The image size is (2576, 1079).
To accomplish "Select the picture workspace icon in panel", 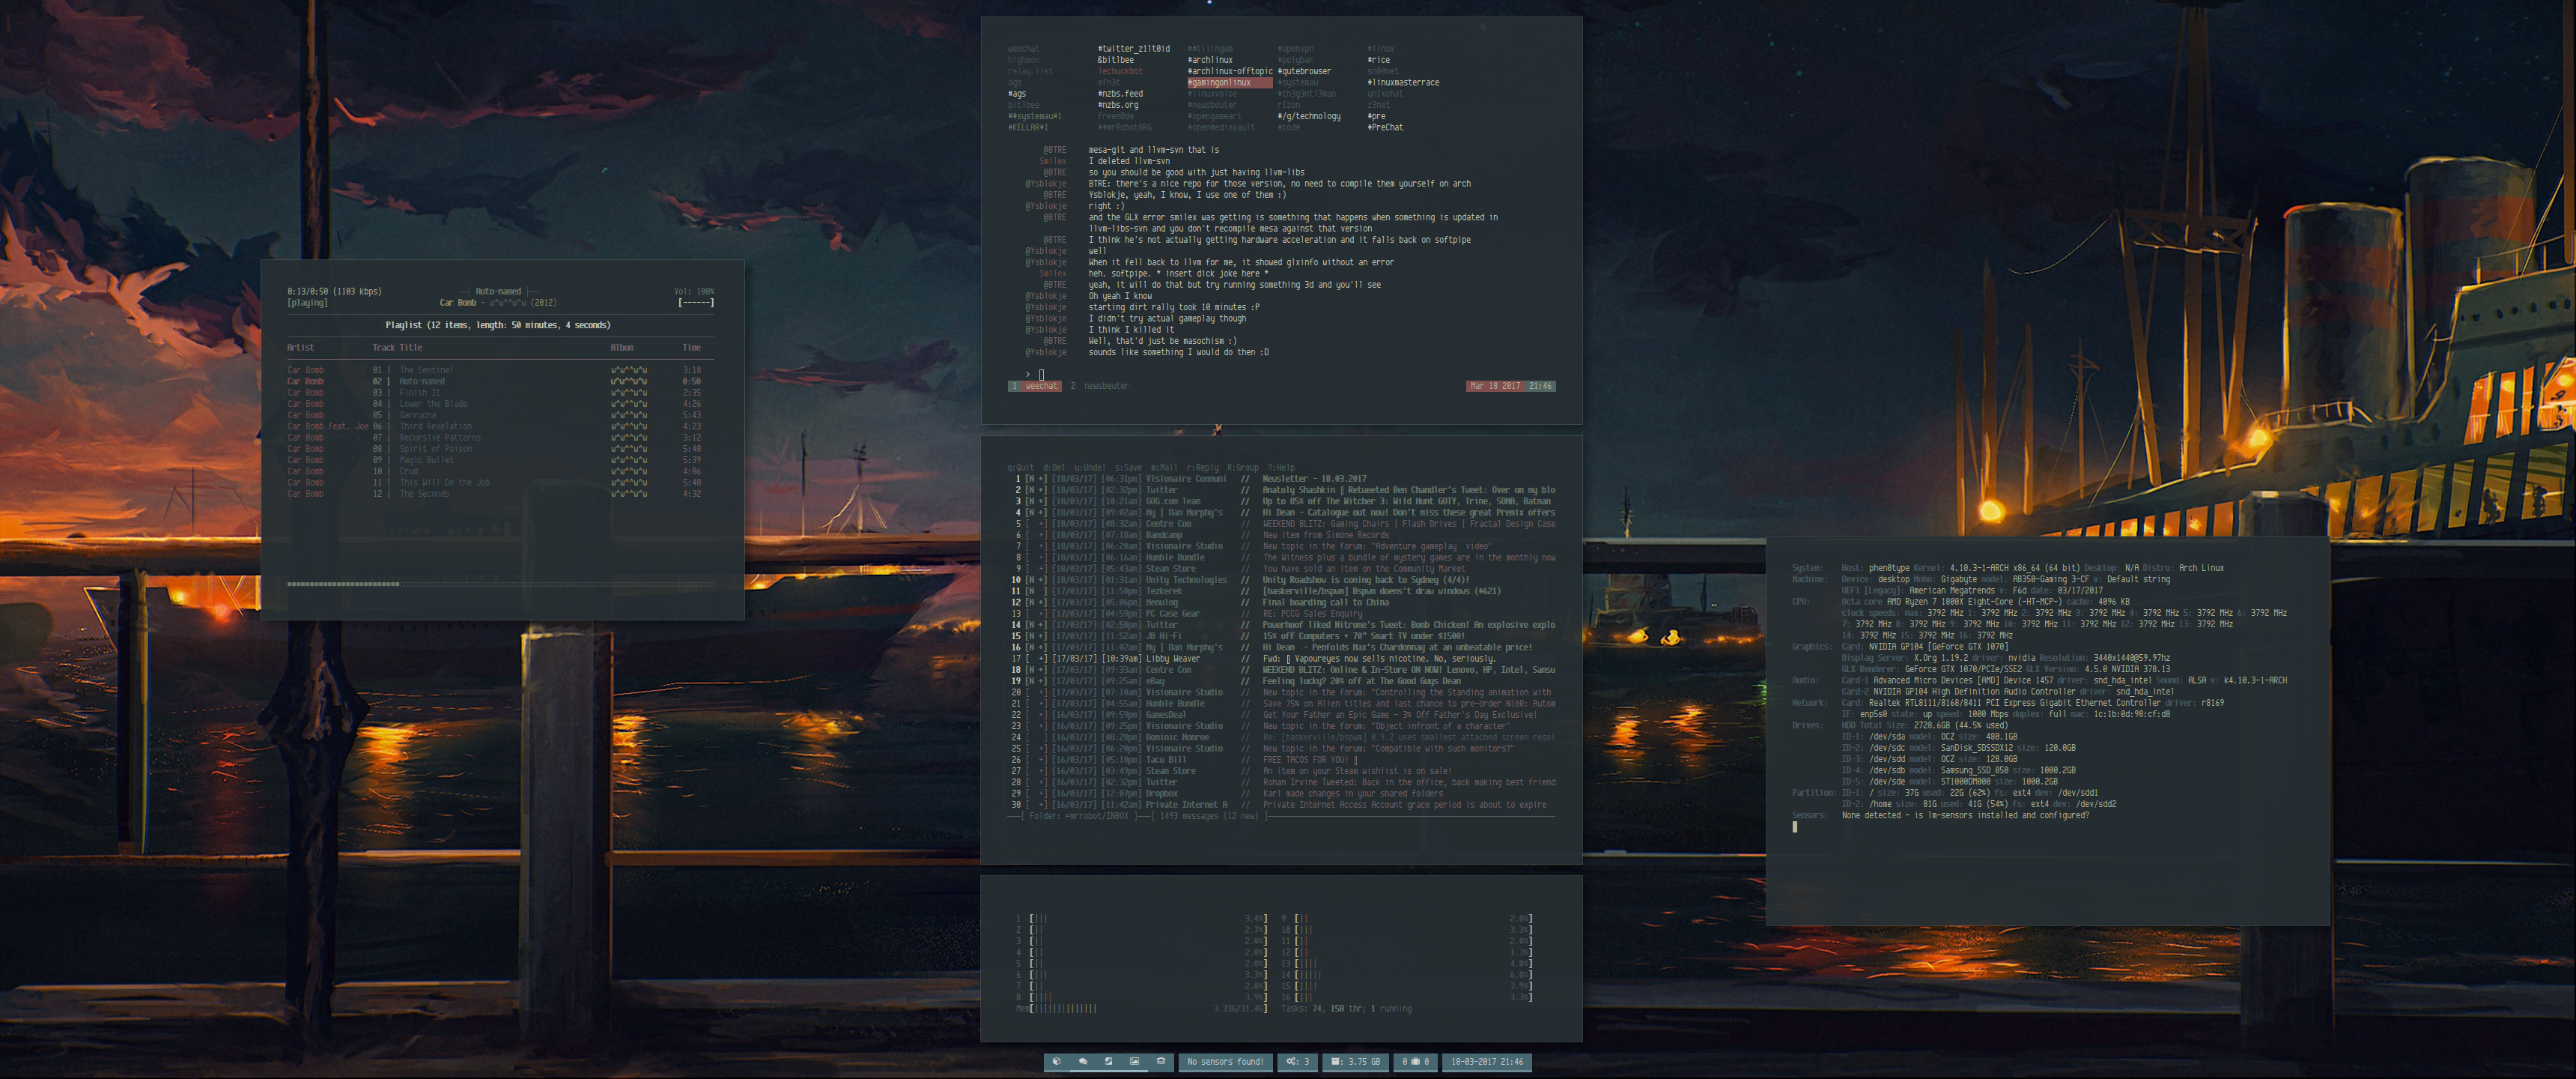I will tap(1135, 1061).
